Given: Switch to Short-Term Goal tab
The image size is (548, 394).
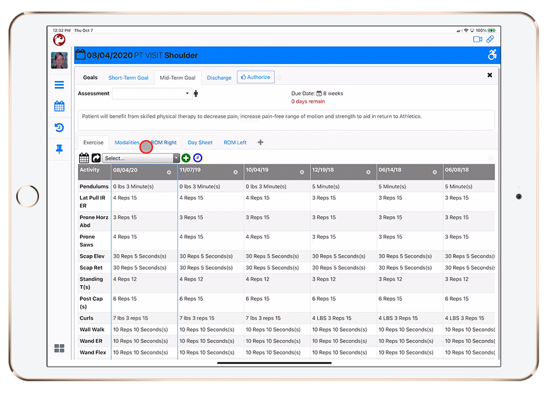Looking at the screenshot, I should point(128,77).
